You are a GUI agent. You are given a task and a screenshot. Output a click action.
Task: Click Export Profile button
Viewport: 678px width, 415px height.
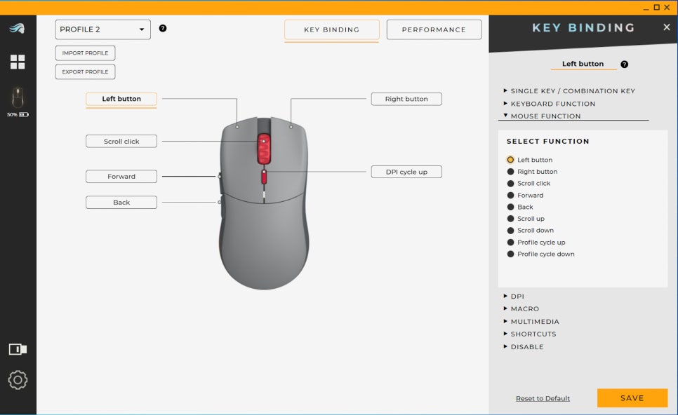[85, 72]
